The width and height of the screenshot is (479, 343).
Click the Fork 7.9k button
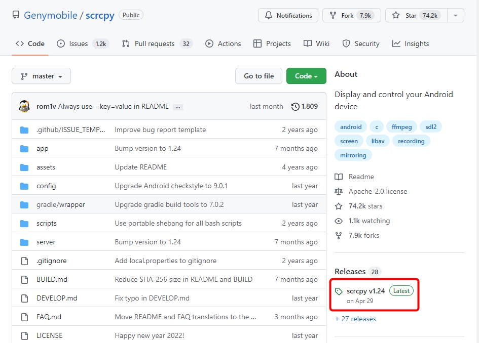352,15
